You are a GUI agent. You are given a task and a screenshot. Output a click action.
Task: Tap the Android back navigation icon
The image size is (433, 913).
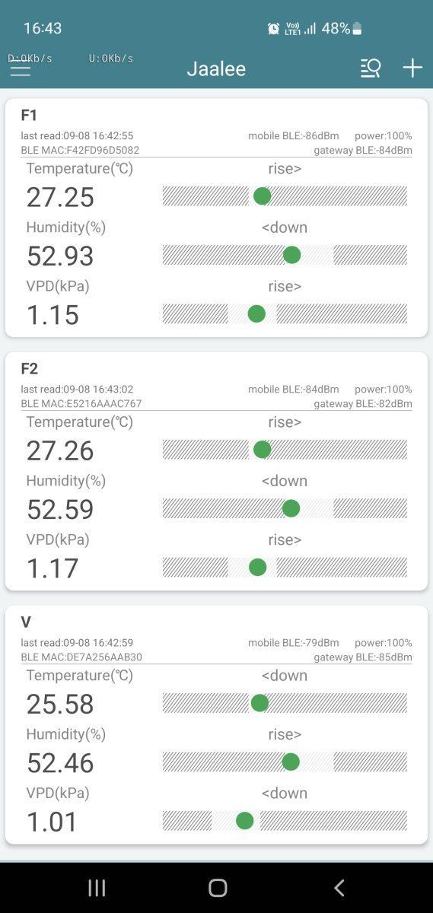(x=339, y=887)
